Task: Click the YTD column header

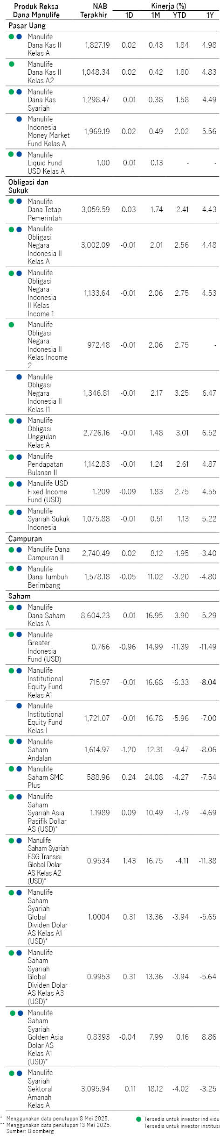Action: tap(179, 15)
